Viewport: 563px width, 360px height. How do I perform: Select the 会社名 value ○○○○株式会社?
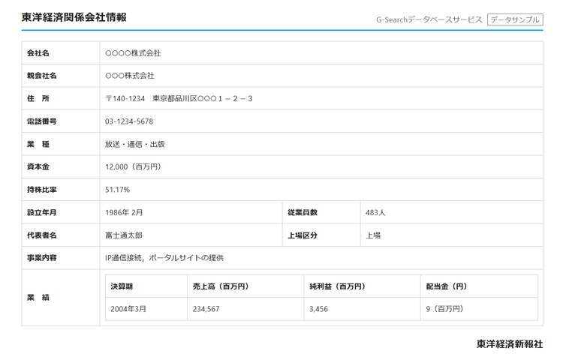coord(133,53)
